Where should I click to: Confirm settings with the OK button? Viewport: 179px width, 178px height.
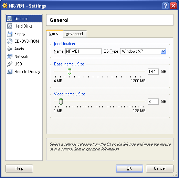coord(129,168)
